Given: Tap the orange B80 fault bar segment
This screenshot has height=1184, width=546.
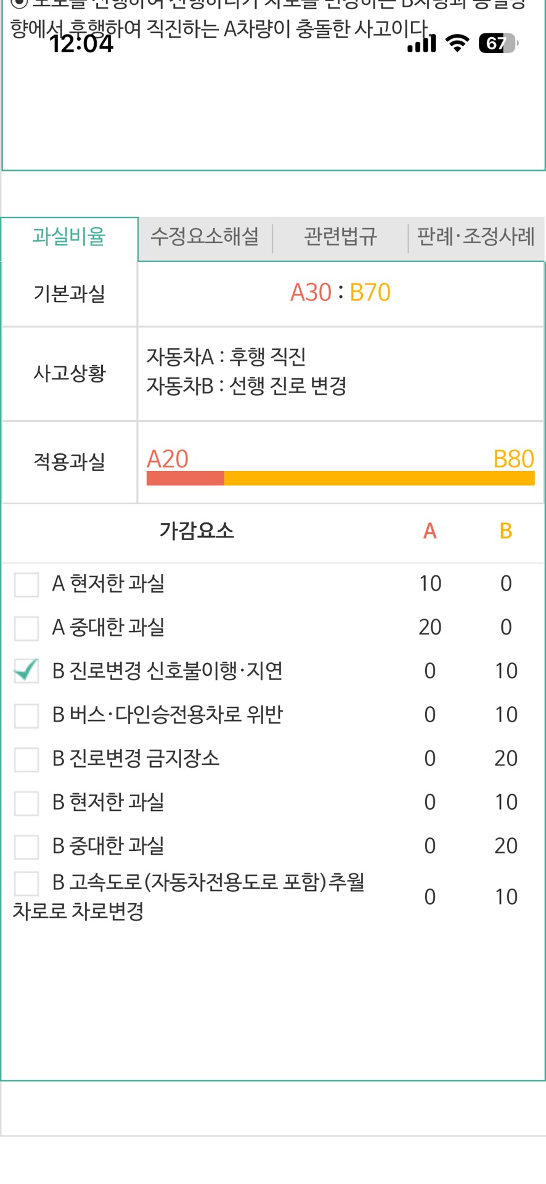Looking at the screenshot, I should (x=379, y=479).
